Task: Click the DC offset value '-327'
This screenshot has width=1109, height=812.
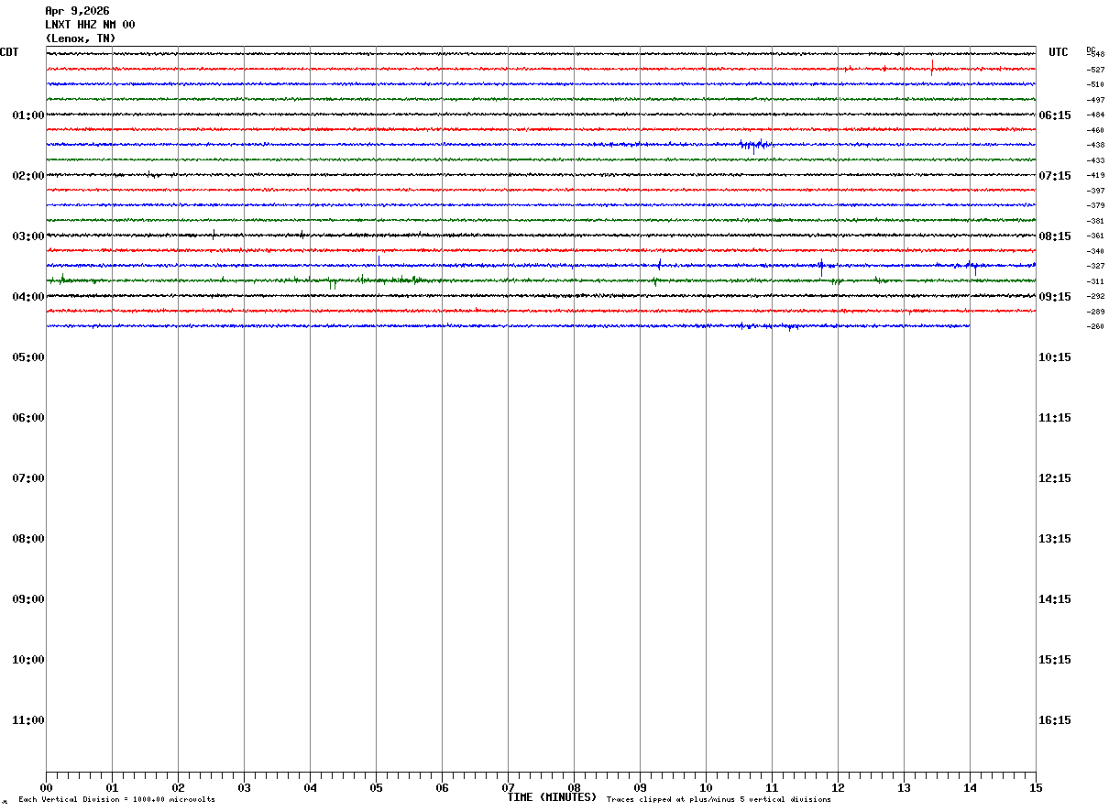Action: [1095, 266]
